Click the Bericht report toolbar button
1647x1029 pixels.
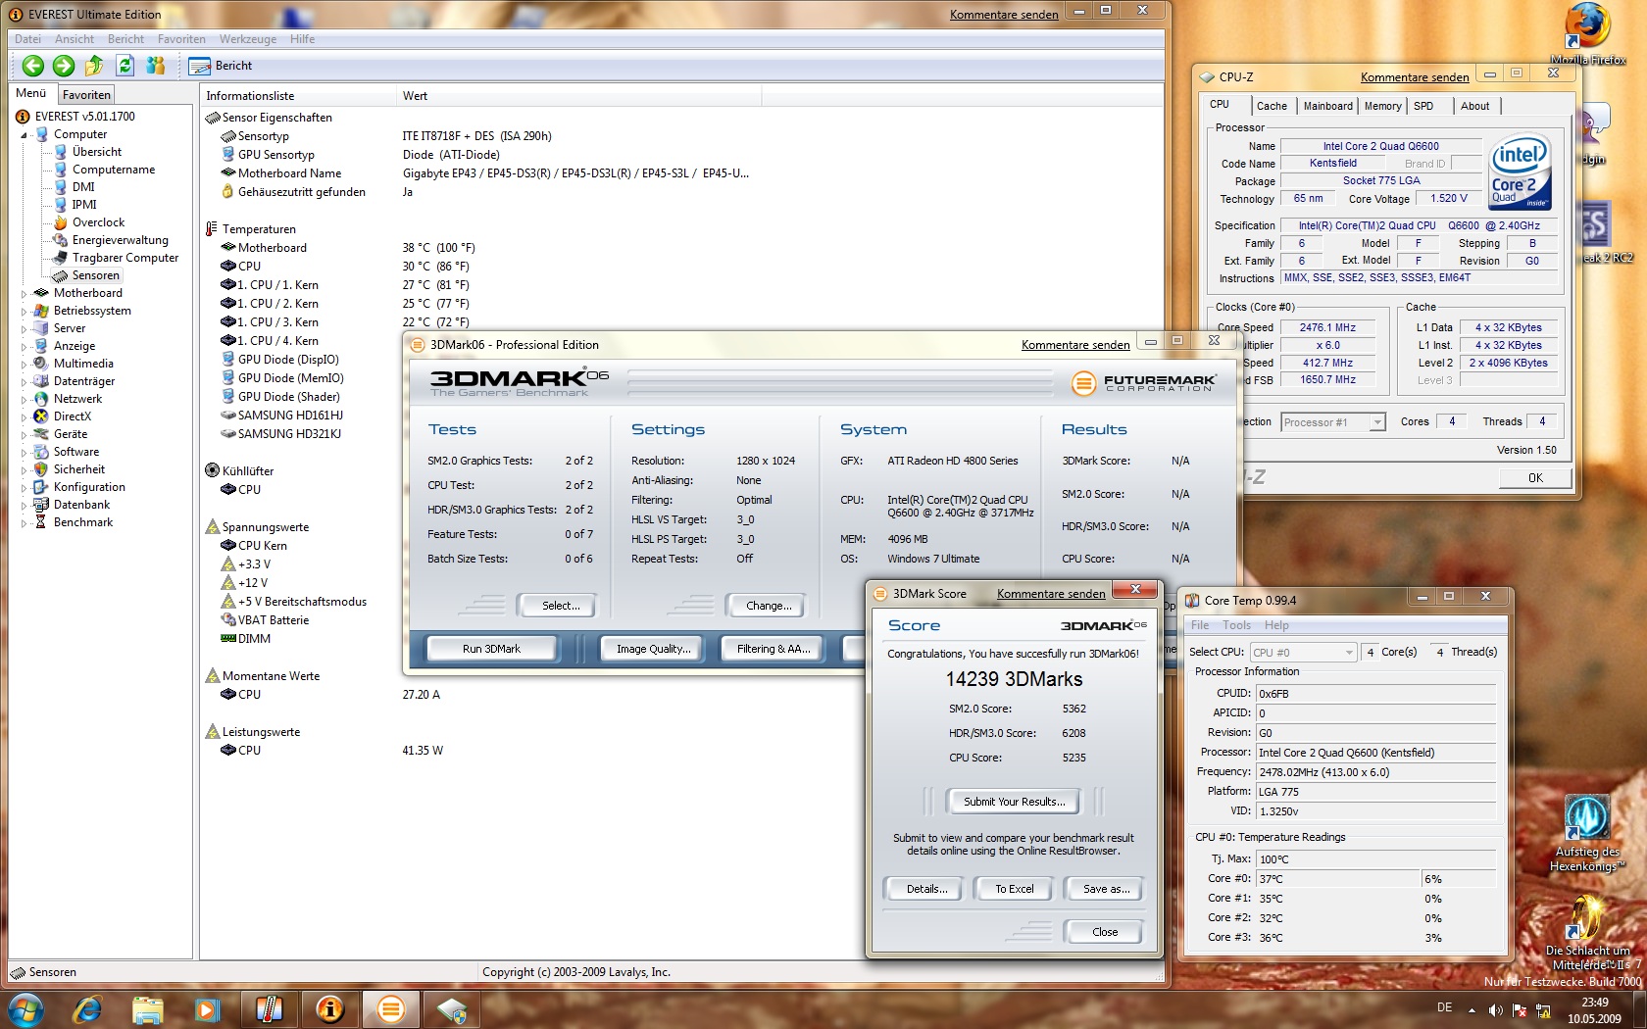tap(221, 66)
